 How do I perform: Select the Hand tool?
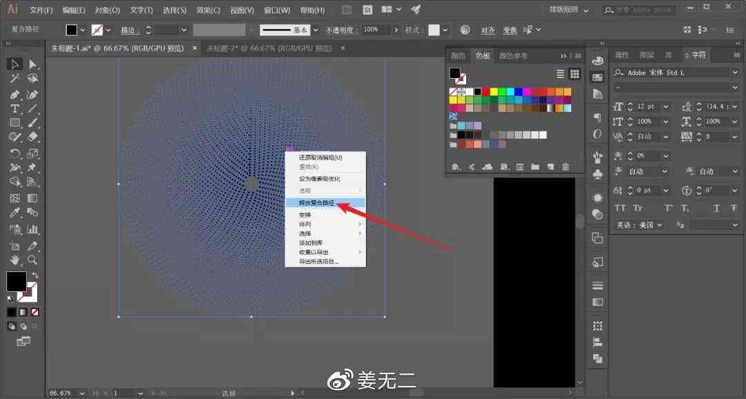(15, 260)
